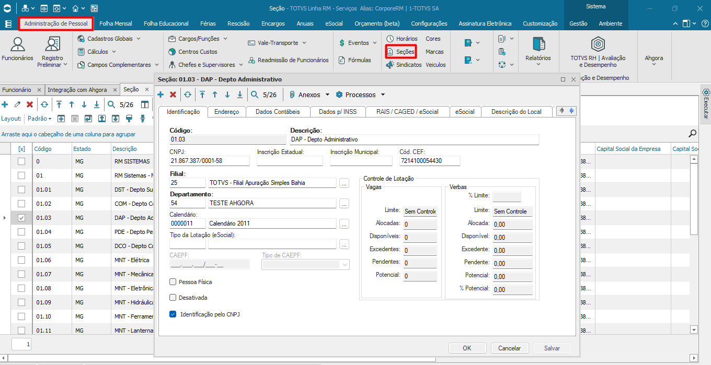The width and height of the screenshot is (711, 365).
Task: Refresh the record in Seção dialog toolbar
Action: point(187,95)
